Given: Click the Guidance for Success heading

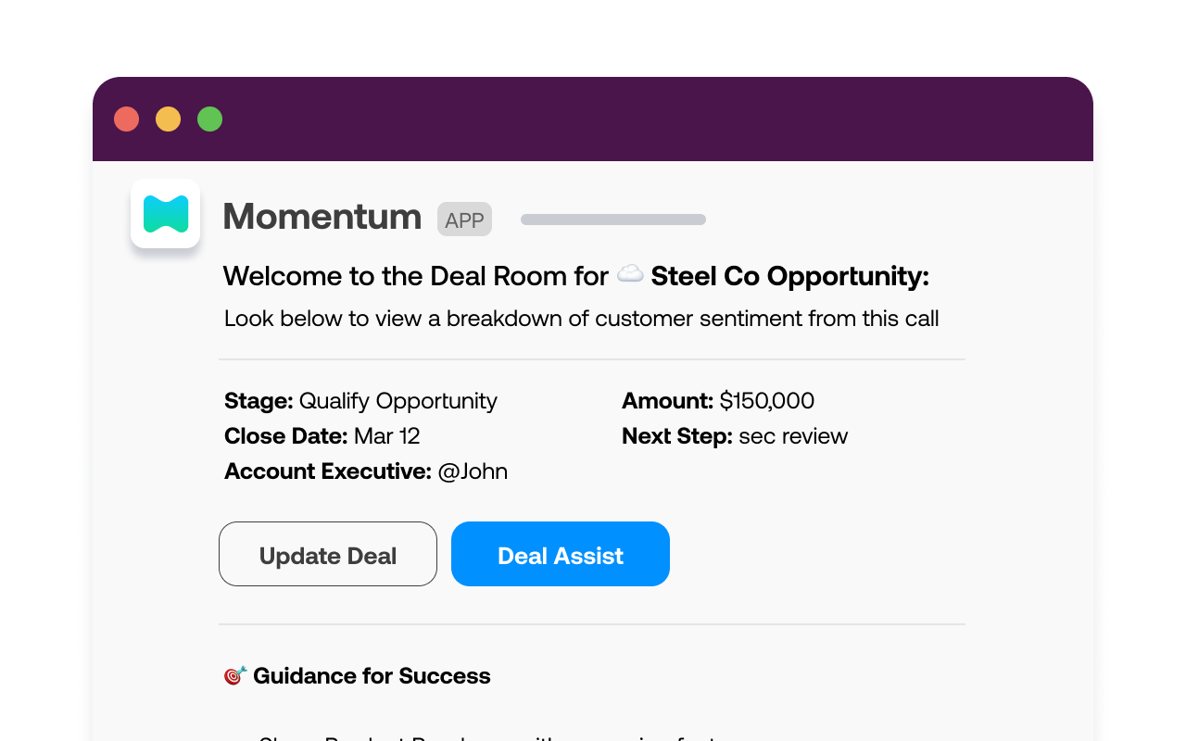Looking at the screenshot, I should click(x=372, y=676).
